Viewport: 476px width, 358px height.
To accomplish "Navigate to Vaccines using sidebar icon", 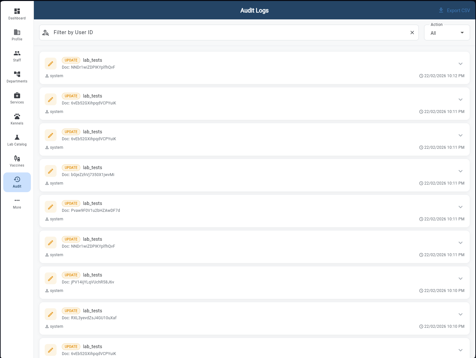I will pyautogui.click(x=17, y=161).
